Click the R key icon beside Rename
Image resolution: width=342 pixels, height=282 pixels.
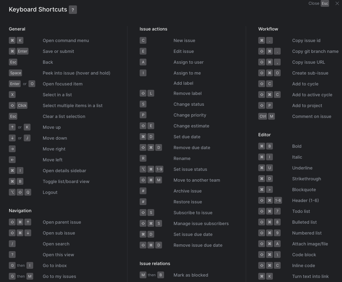143,158
